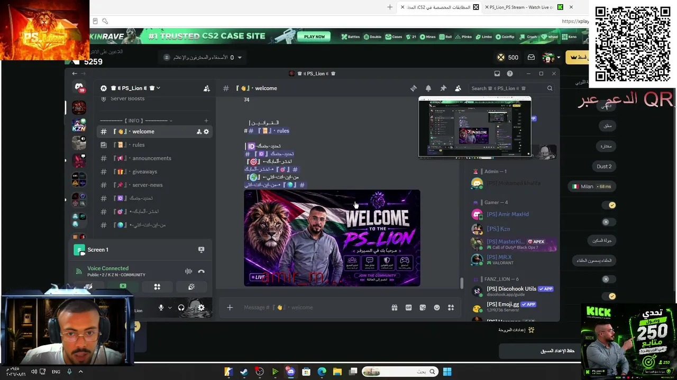Toggle screen share button in voice panel
The image size is (677, 380).
coord(123,287)
